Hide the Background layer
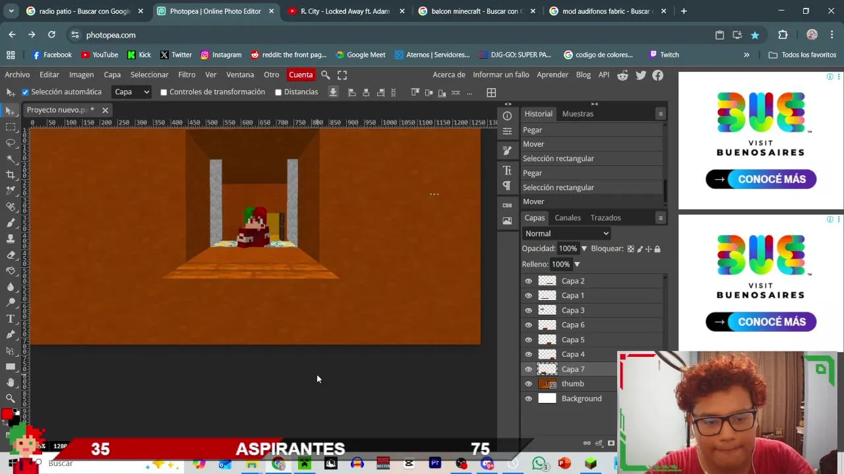Screen dimensions: 844x474 (x=528, y=399)
